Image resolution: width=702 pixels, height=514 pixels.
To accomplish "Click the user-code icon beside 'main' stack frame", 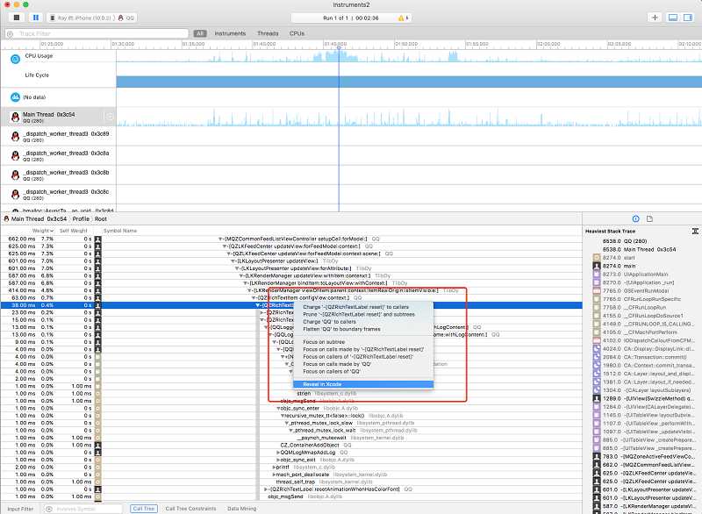I will coord(597,266).
